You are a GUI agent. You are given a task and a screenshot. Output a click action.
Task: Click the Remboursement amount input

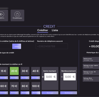pyautogui.click(x=69, y=77)
